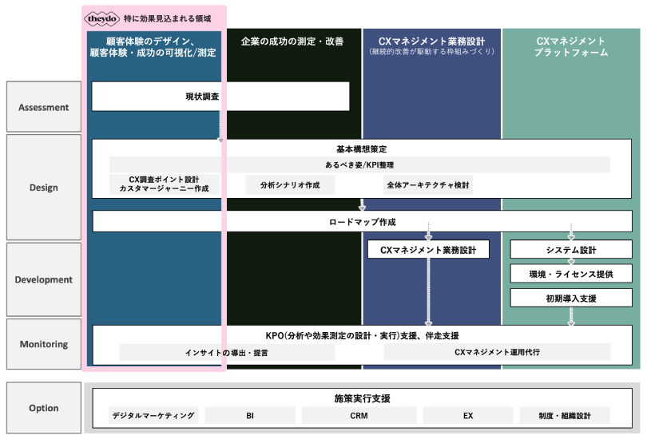Click the 初期導入支援 box
The image size is (647, 439).
[x=571, y=298]
